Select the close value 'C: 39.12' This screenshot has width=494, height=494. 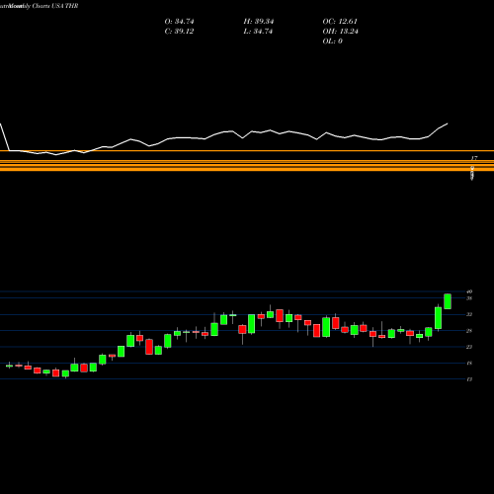tap(179, 32)
